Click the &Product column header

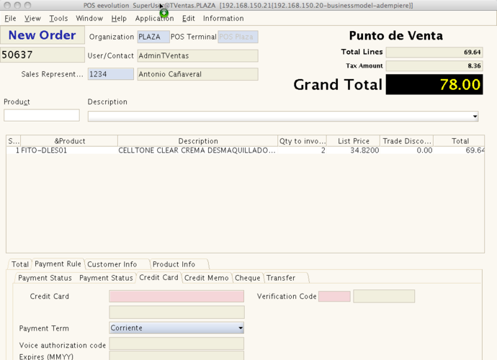pyautogui.click(x=69, y=141)
